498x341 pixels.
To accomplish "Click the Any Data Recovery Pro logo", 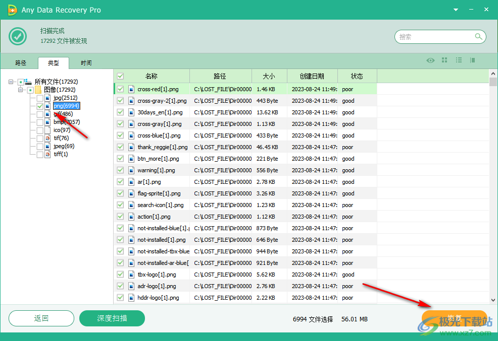I will click(x=12, y=10).
